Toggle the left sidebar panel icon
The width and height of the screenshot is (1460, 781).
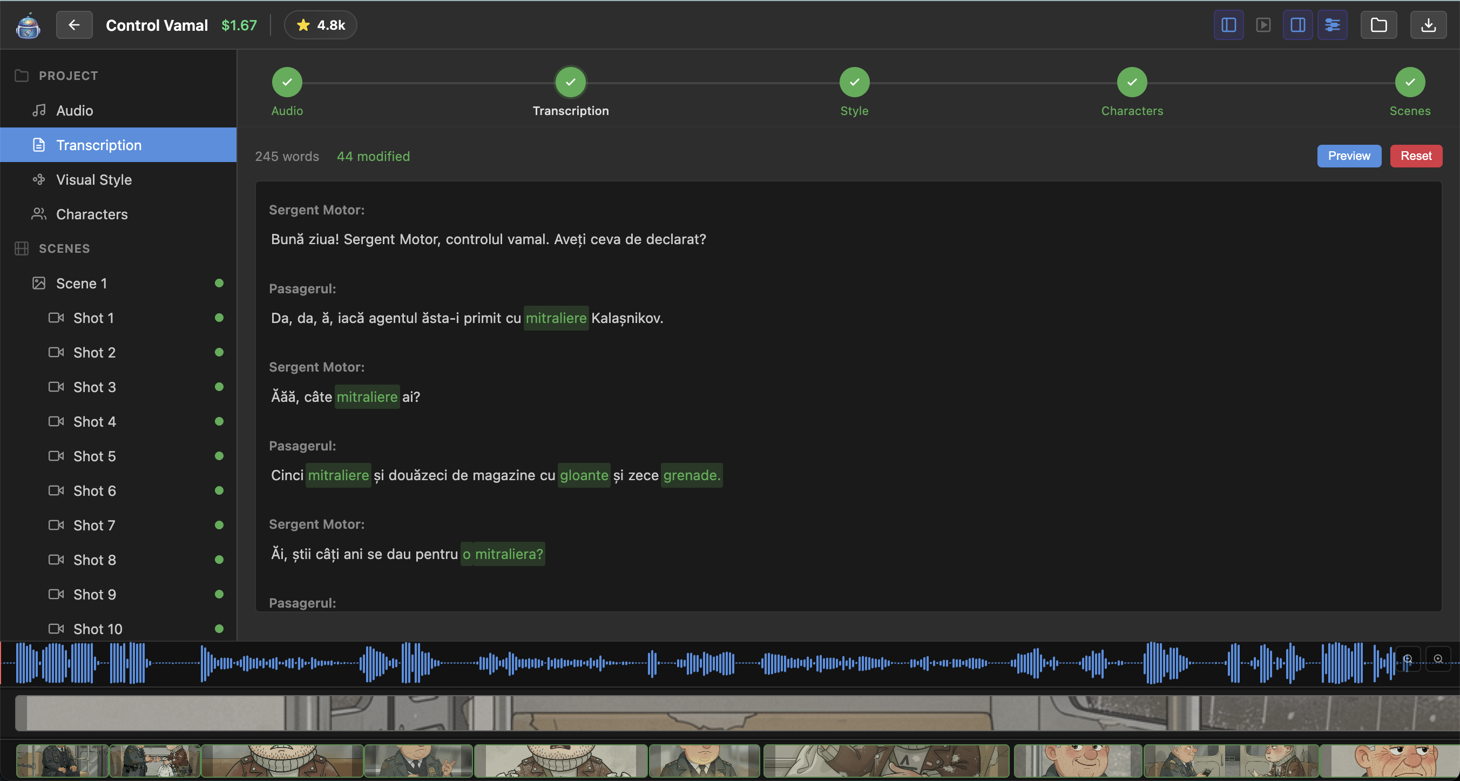pyautogui.click(x=1228, y=25)
